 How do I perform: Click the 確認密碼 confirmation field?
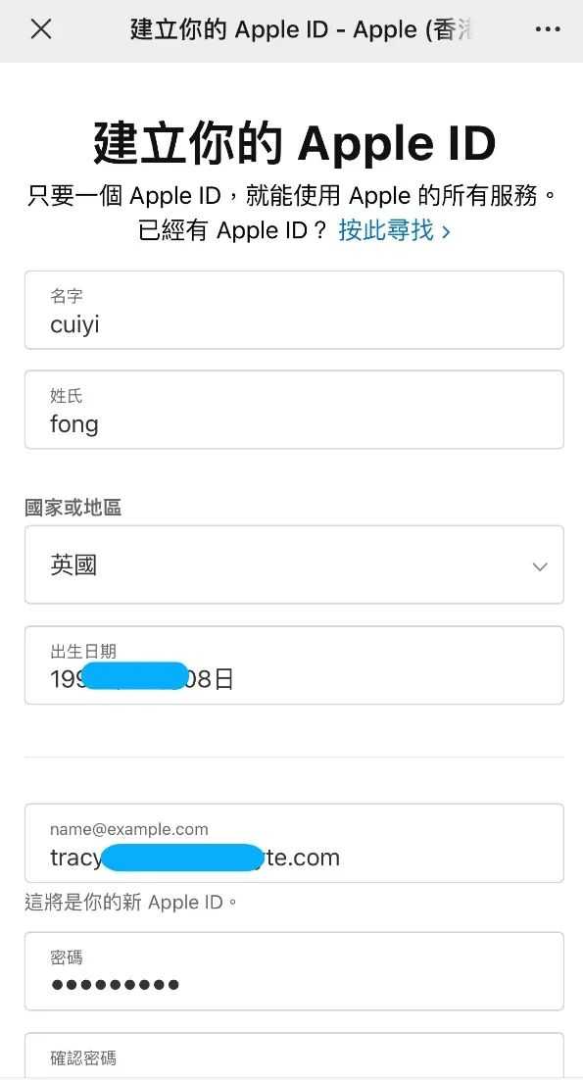click(291, 1058)
